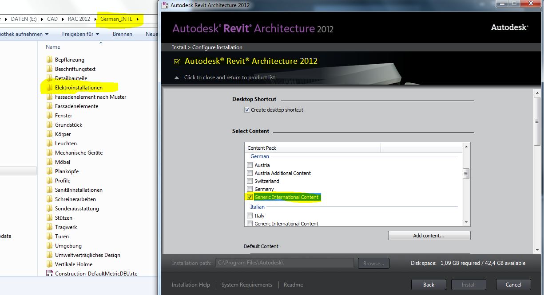Uncheck the Autodesk Revit Architecture 2012 product checkbox
Screen dimensions: 544x295
coord(177,62)
